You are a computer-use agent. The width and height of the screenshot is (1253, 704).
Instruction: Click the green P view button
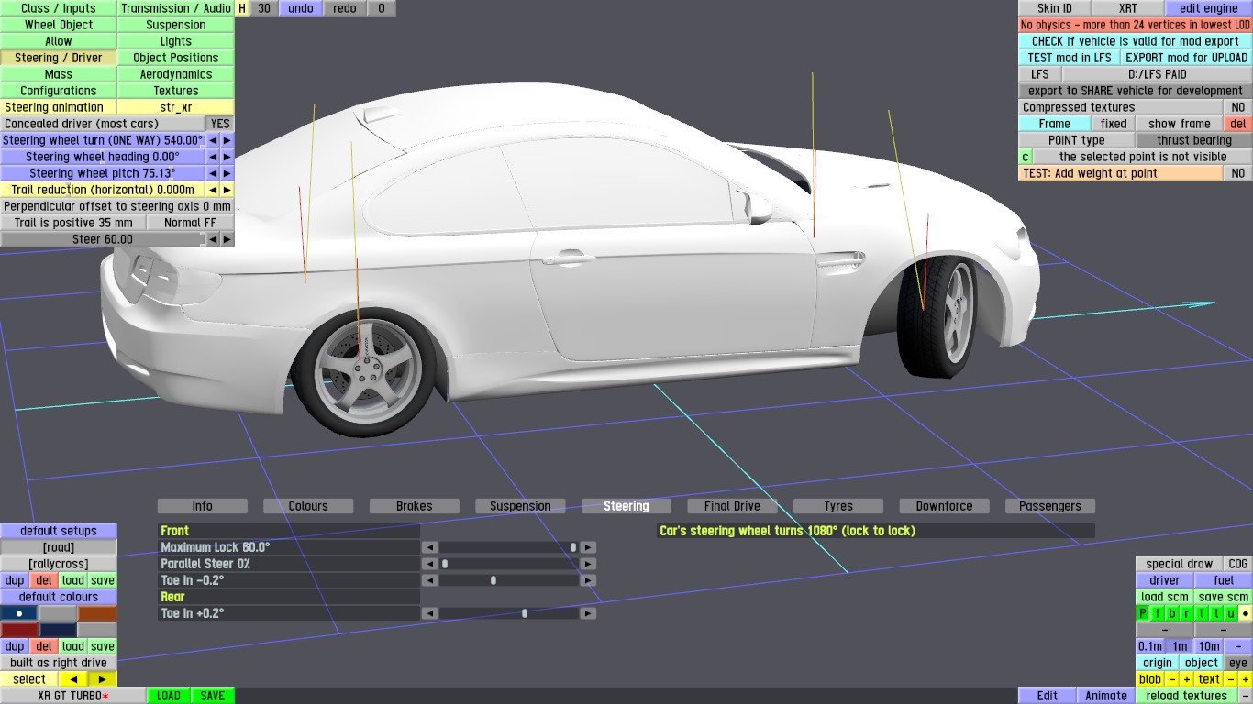tap(1143, 613)
